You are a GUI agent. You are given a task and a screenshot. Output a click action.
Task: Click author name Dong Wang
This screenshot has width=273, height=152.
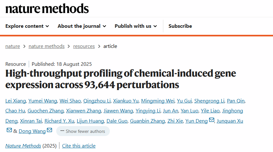tap(32, 131)
